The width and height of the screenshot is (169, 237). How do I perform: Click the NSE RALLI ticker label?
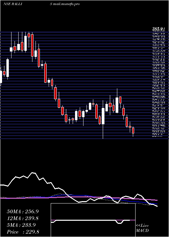pyautogui.click(x=13, y=4)
